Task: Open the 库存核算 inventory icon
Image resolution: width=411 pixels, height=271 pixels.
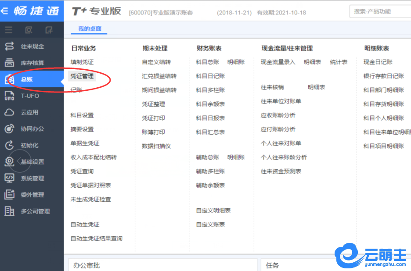Action: [x=9, y=63]
